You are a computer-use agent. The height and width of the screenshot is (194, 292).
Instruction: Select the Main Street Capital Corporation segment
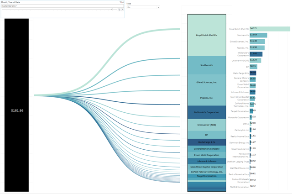(207, 167)
